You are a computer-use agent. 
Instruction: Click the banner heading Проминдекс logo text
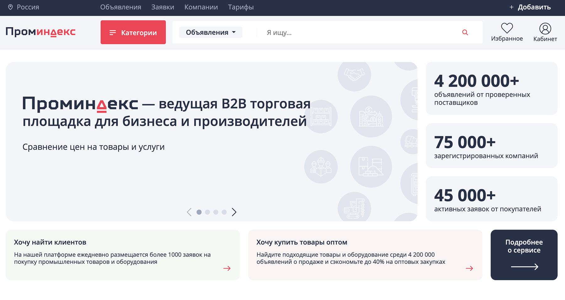80,104
